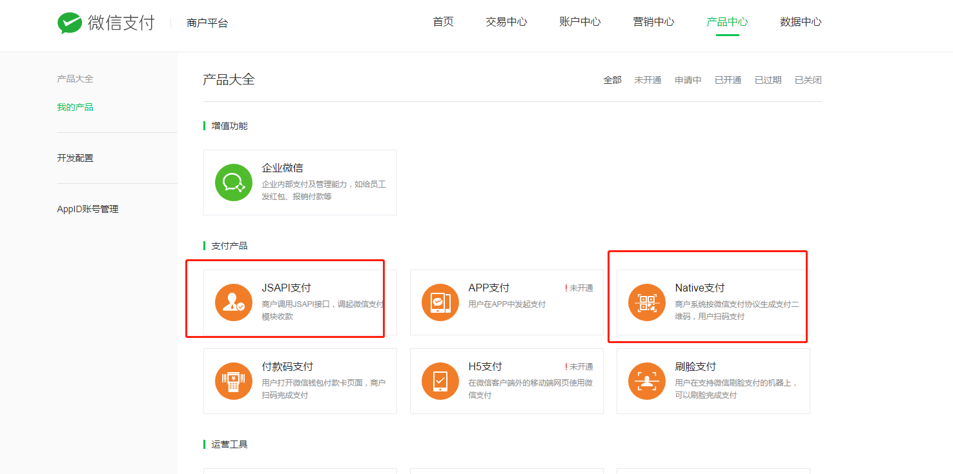Click the 刷脸支付 face scan icon
Viewport: 953px width, 474px height.
pos(647,381)
